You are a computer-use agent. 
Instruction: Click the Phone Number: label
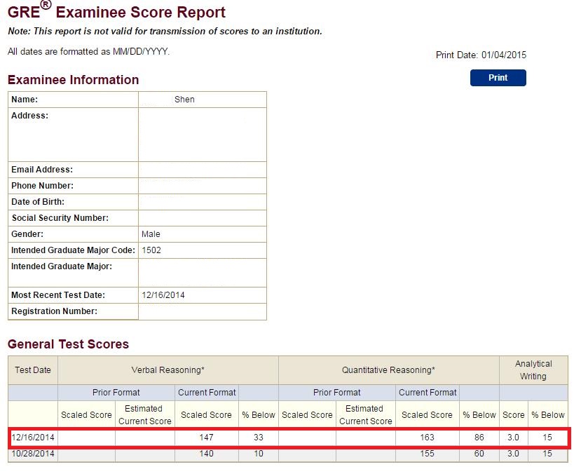[42, 186]
